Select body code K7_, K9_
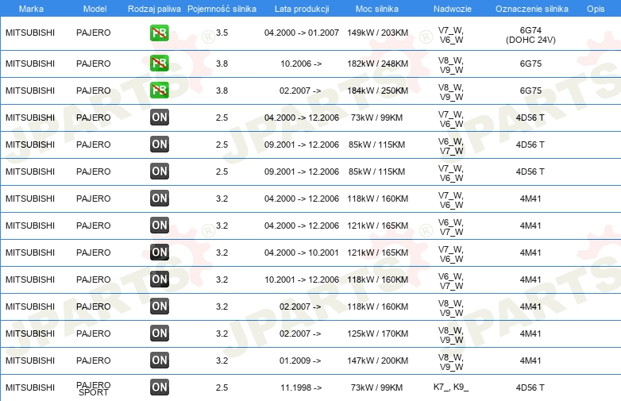Image resolution: width=621 pixels, height=401 pixels. coord(451,387)
